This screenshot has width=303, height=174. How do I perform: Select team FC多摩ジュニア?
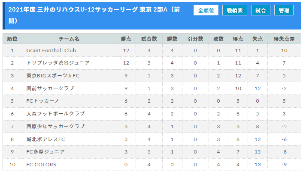point(45,152)
